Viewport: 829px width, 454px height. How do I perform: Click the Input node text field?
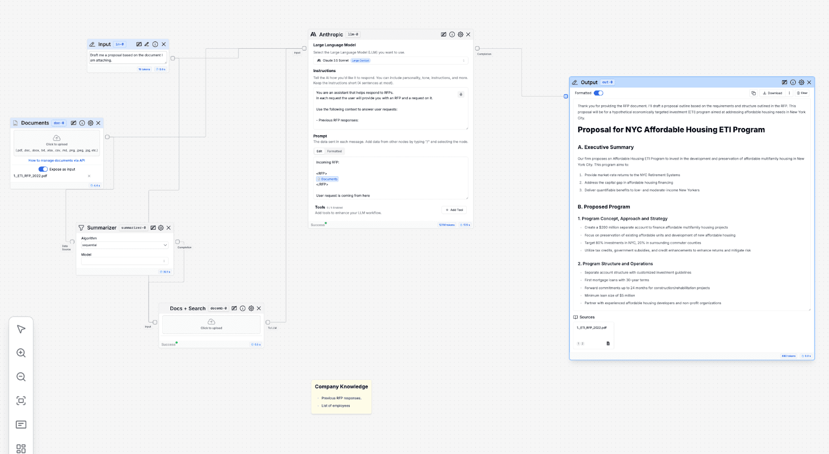(x=127, y=58)
